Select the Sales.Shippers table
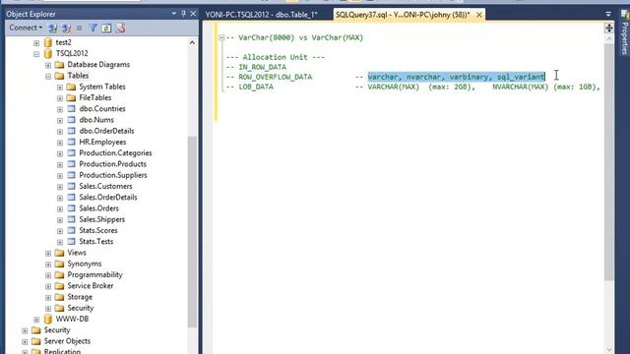The width and height of the screenshot is (630, 354). coord(102,219)
